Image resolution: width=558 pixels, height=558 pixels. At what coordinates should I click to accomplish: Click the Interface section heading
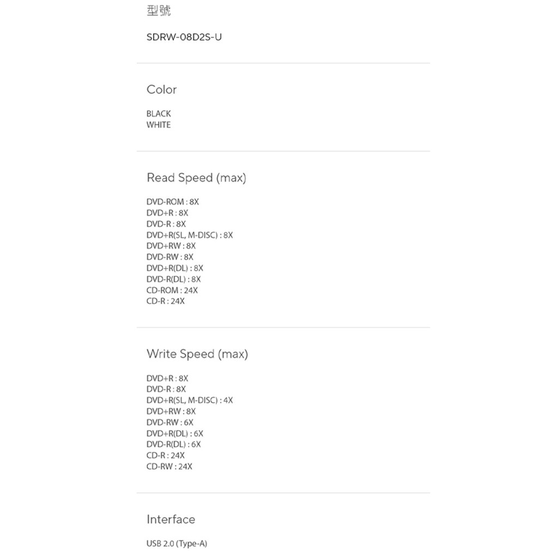[171, 519]
